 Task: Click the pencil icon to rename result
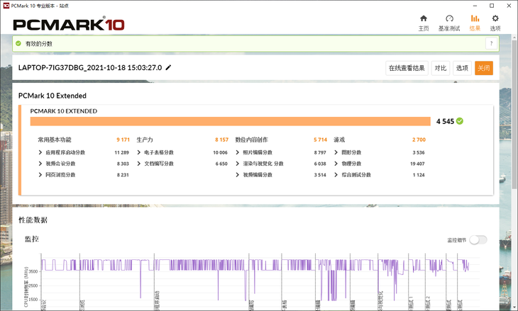coord(169,68)
